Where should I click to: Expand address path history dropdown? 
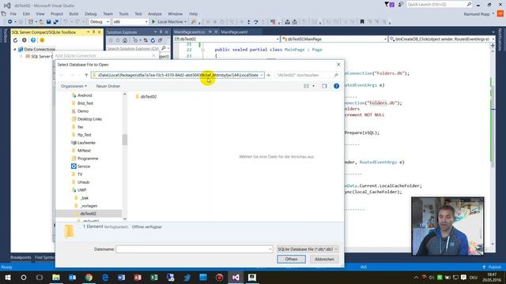(262, 75)
